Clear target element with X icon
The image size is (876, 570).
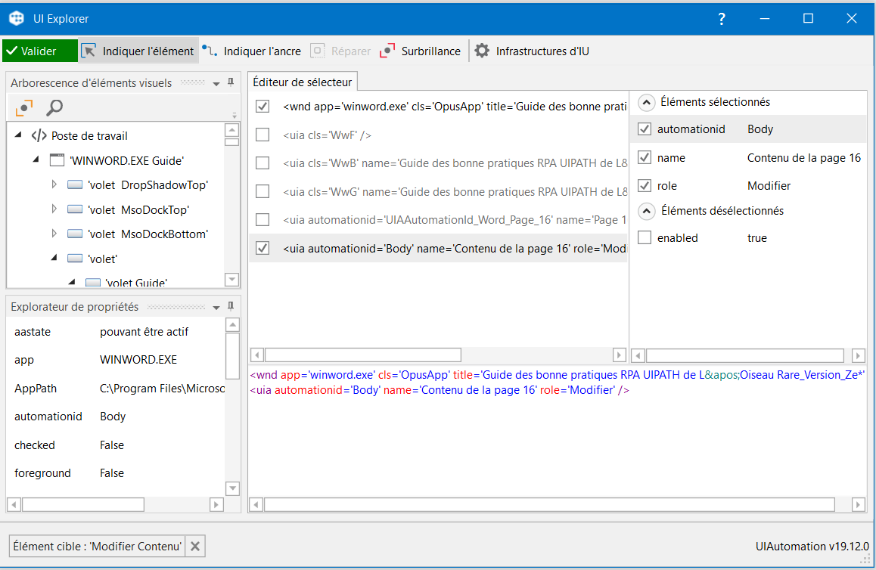click(x=195, y=546)
